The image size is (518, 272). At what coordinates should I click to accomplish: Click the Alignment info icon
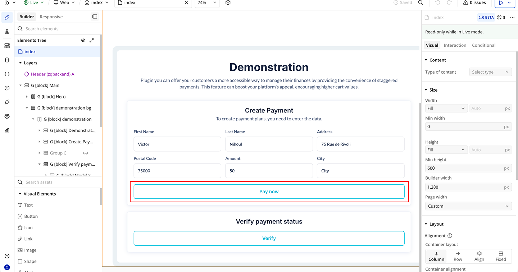450,236
